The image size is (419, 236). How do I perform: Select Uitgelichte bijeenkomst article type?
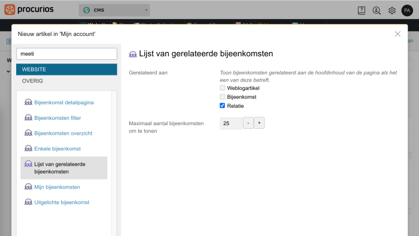pos(62,202)
